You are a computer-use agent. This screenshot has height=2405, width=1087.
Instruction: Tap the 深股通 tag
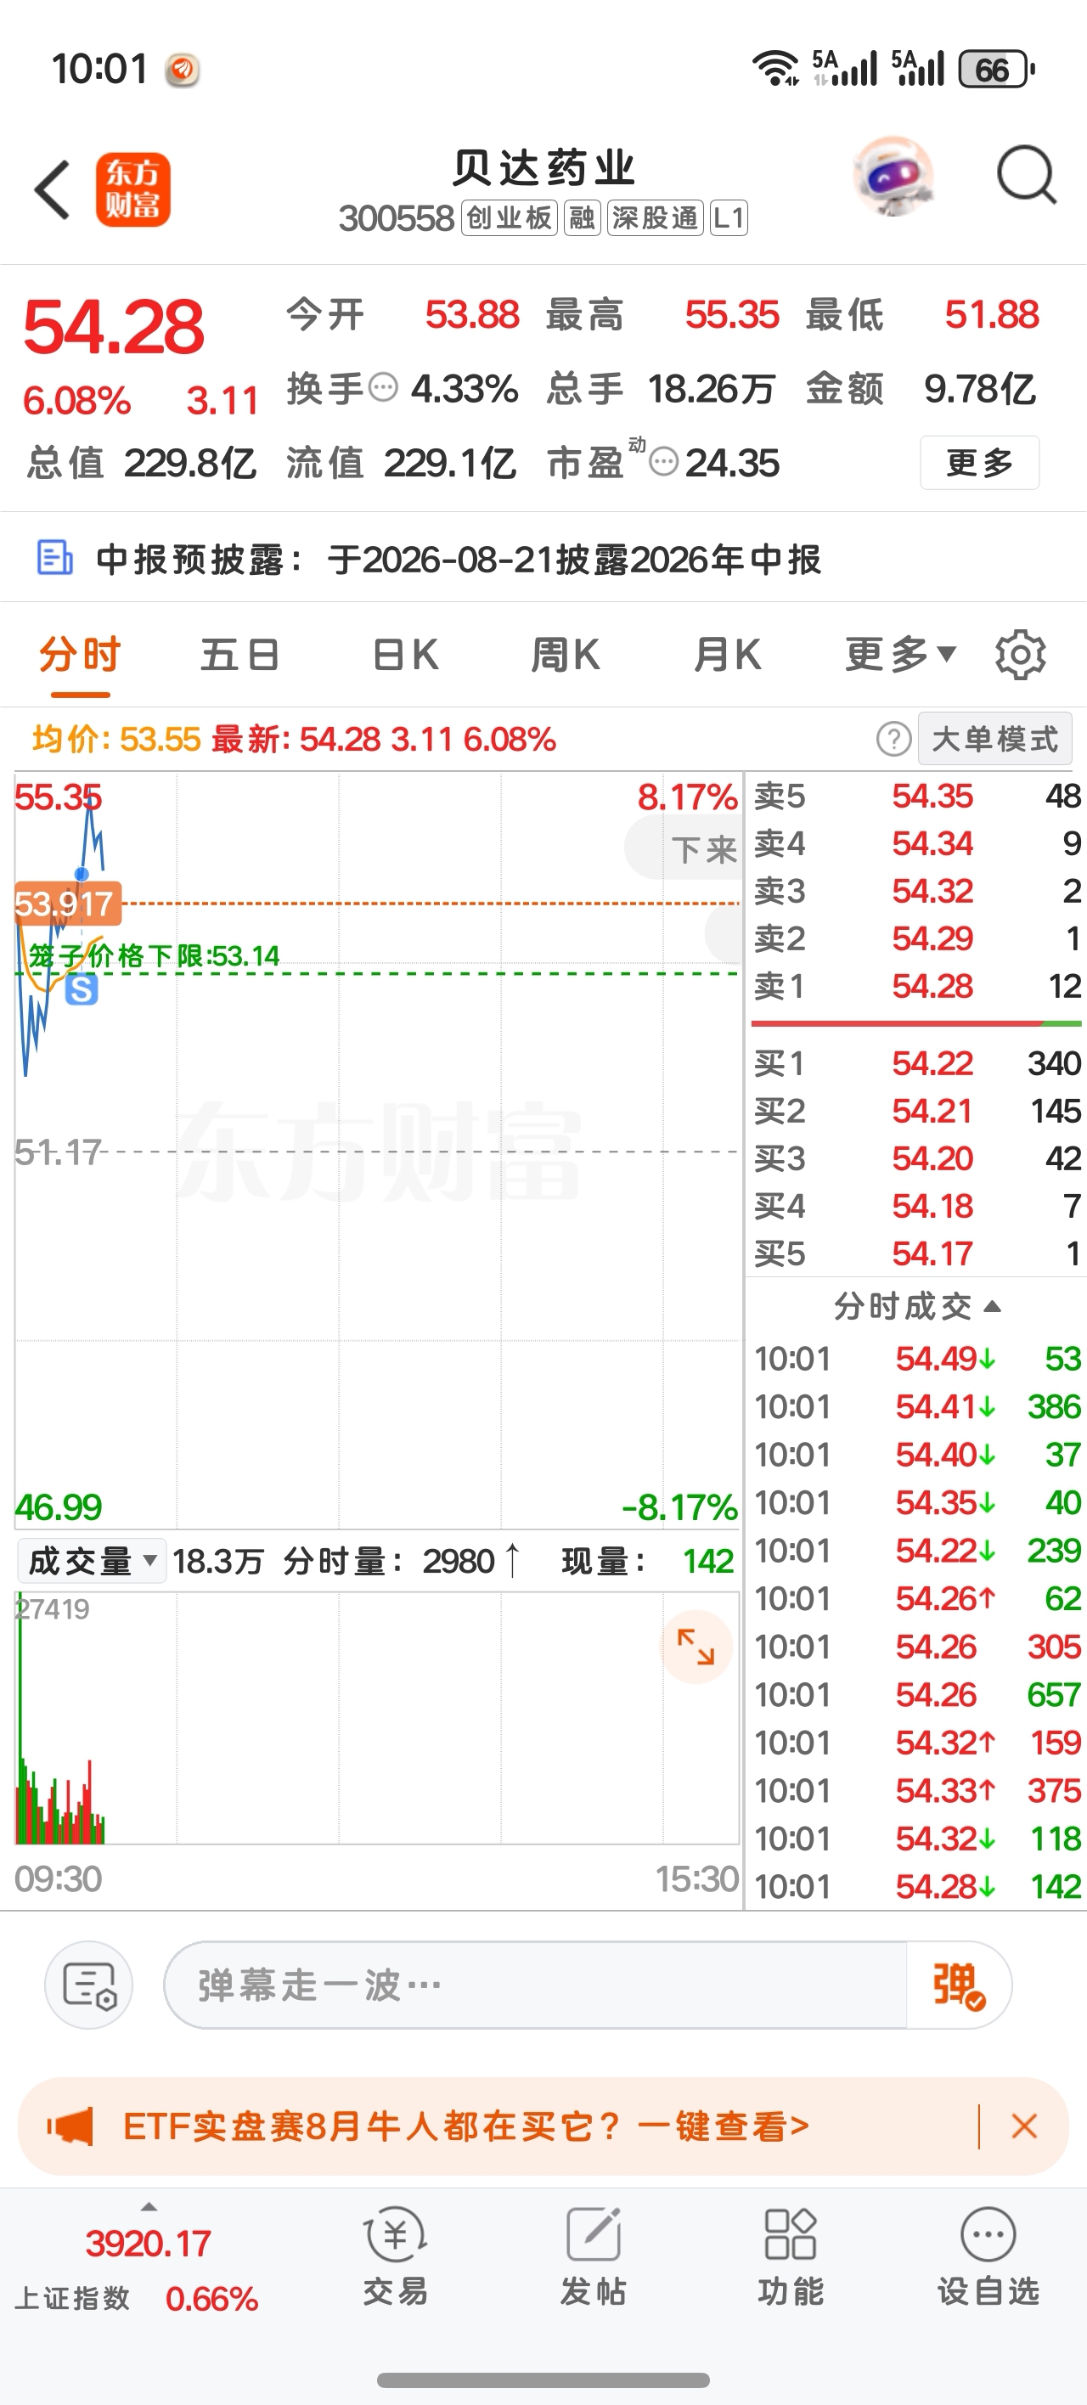point(655,218)
